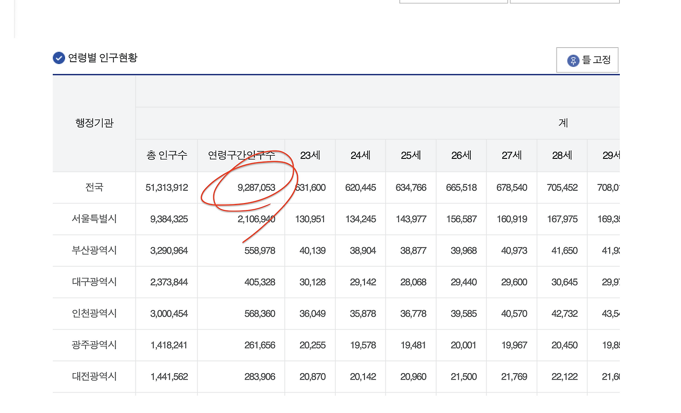681x413 pixels.
Task: Select the 연령별 인구현황 section title
Action: coord(103,58)
